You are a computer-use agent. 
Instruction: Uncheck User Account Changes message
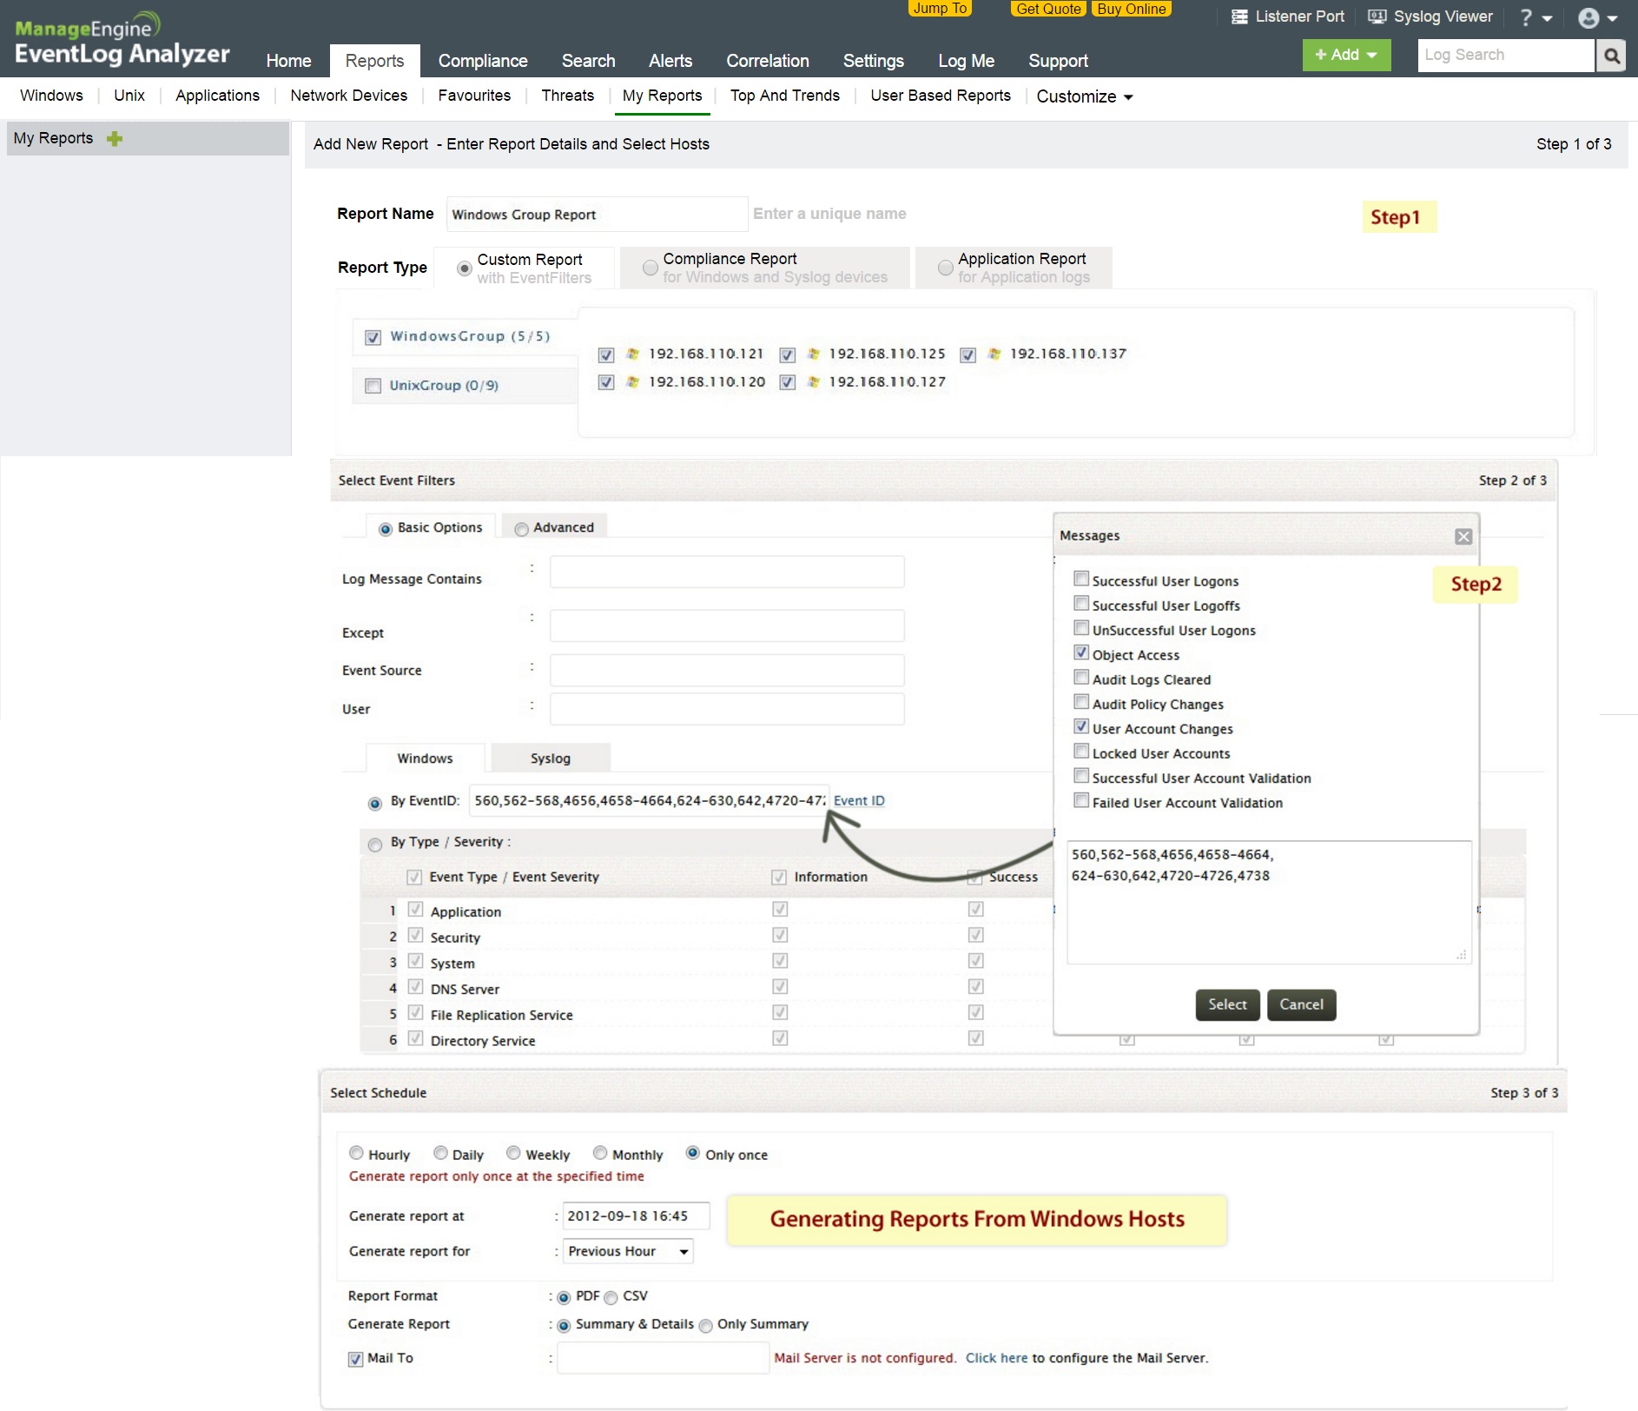(1081, 726)
